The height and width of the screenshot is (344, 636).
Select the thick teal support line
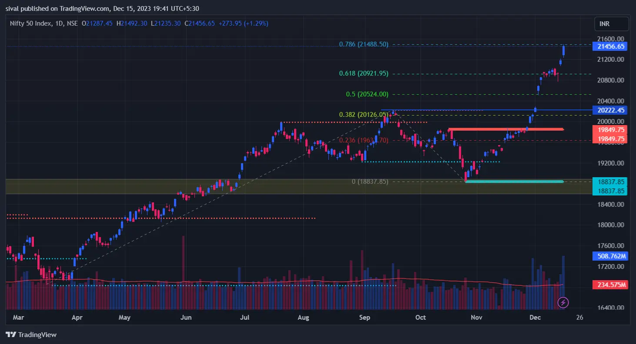pyautogui.click(x=515, y=182)
